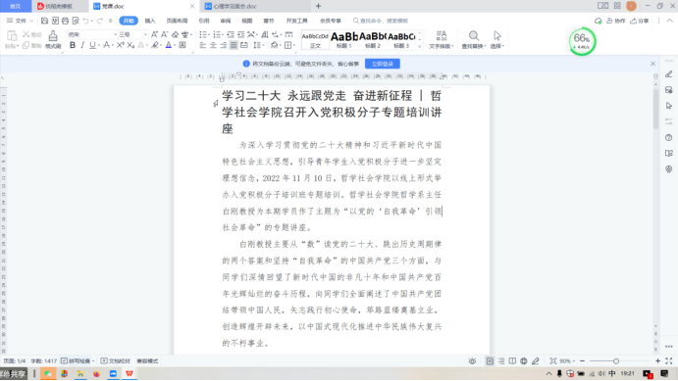Open Find and Replace magnifier tool
The height and width of the screenshot is (381, 678).
[x=474, y=39]
